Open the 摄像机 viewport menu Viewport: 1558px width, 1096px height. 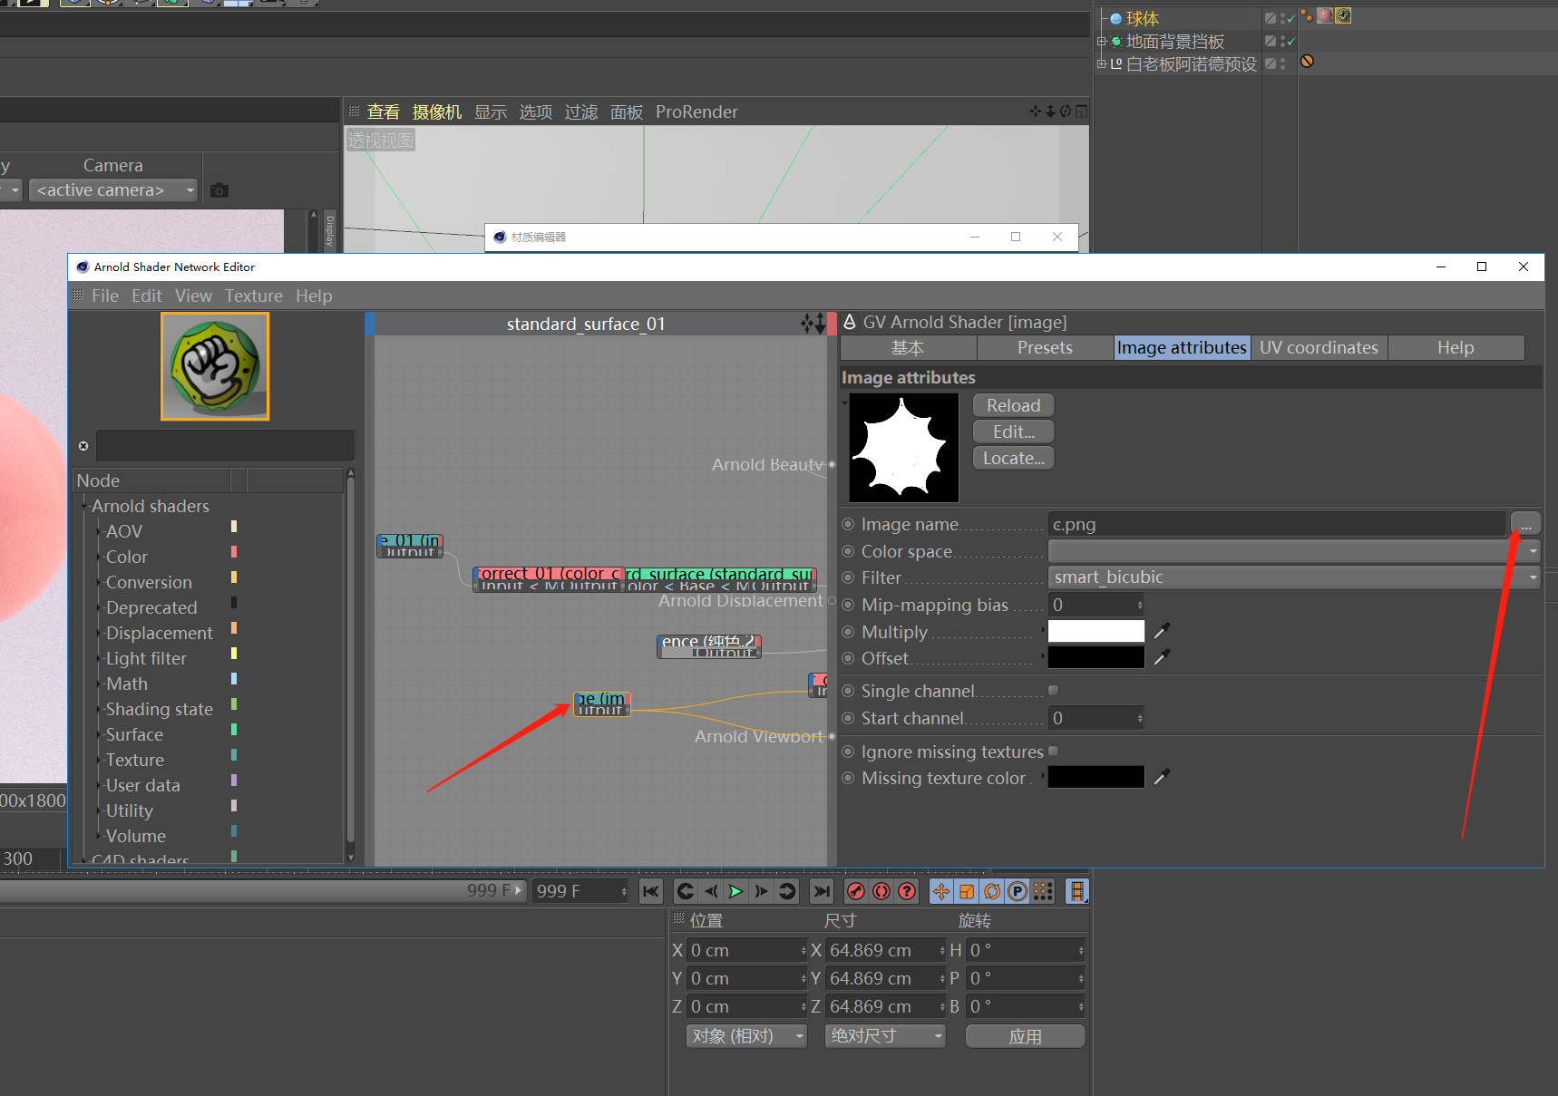(x=437, y=112)
